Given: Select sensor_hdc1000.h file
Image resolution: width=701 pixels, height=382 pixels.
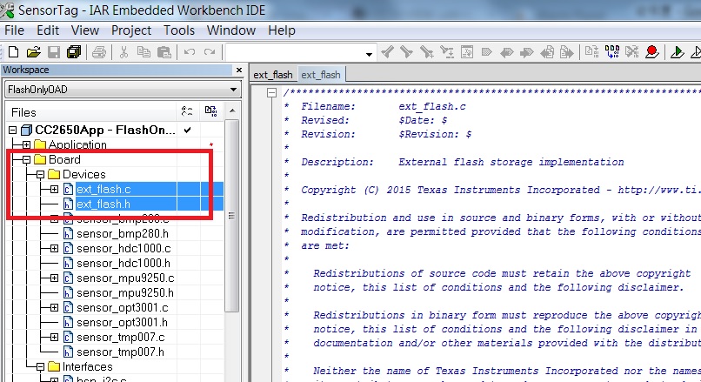Looking at the screenshot, I should point(124,263).
